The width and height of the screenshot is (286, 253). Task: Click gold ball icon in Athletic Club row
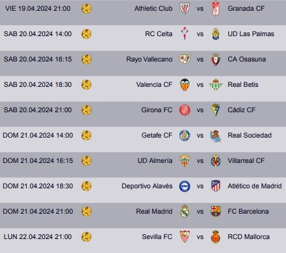pos(86,9)
